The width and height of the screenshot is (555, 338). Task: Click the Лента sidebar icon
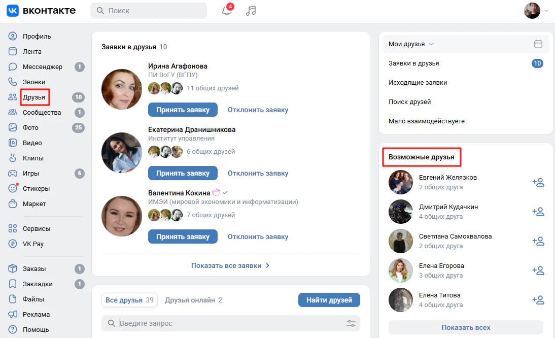tap(13, 51)
